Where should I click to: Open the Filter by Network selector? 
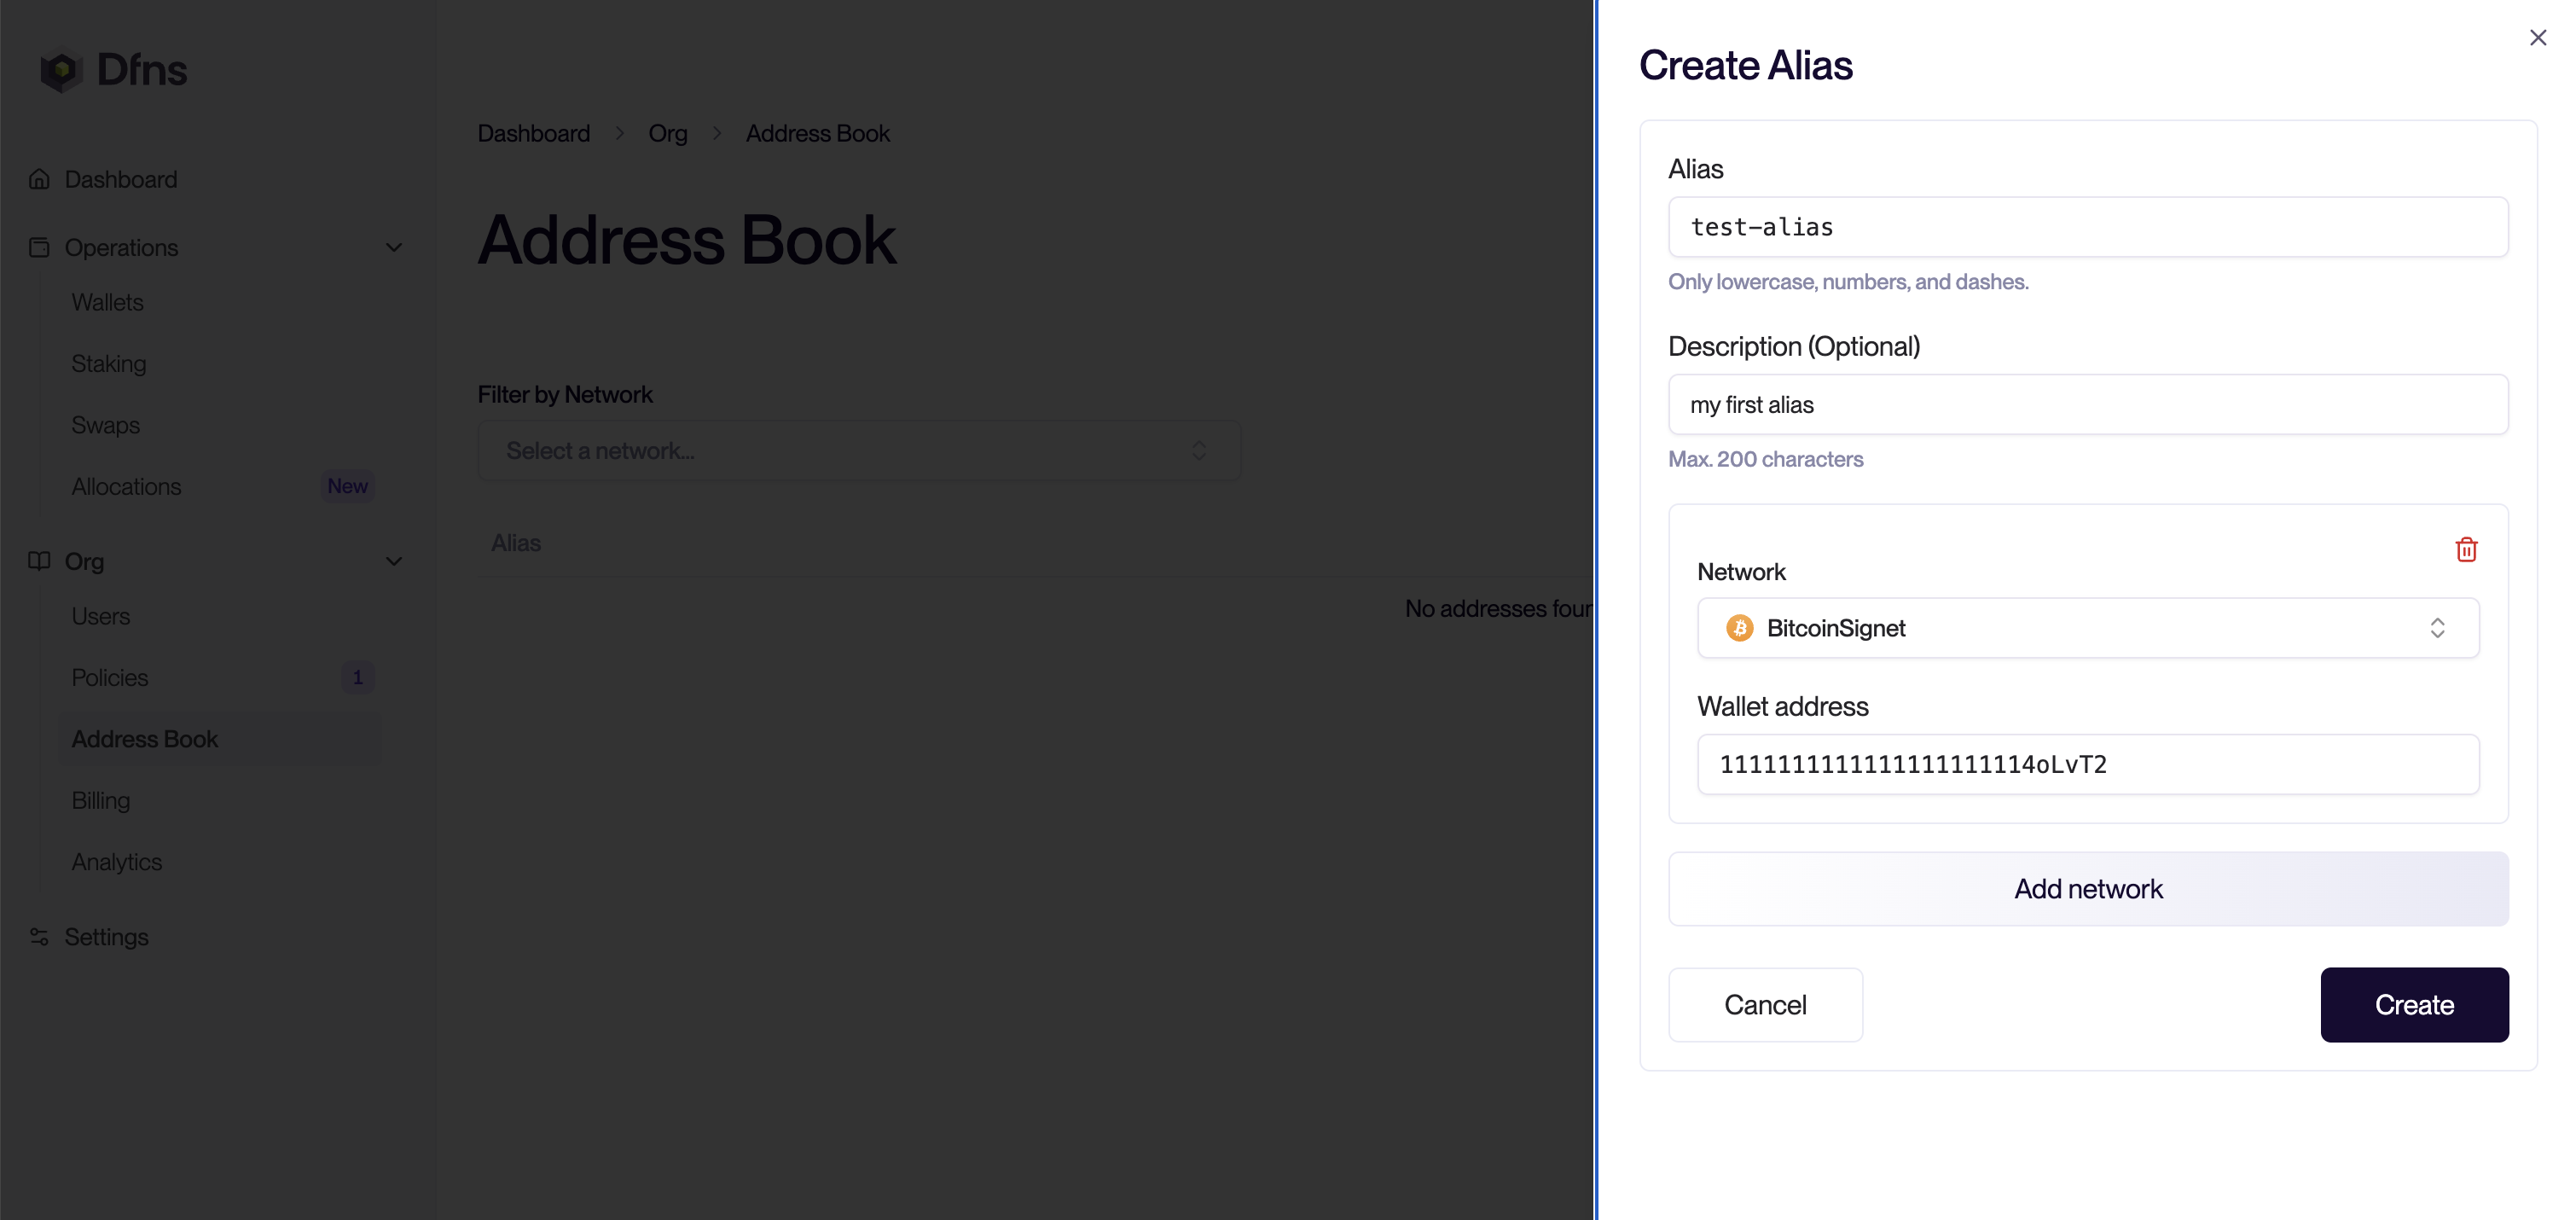click(x=858, y=451)
